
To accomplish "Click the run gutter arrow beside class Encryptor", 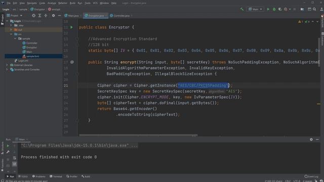I will point(71,27).
